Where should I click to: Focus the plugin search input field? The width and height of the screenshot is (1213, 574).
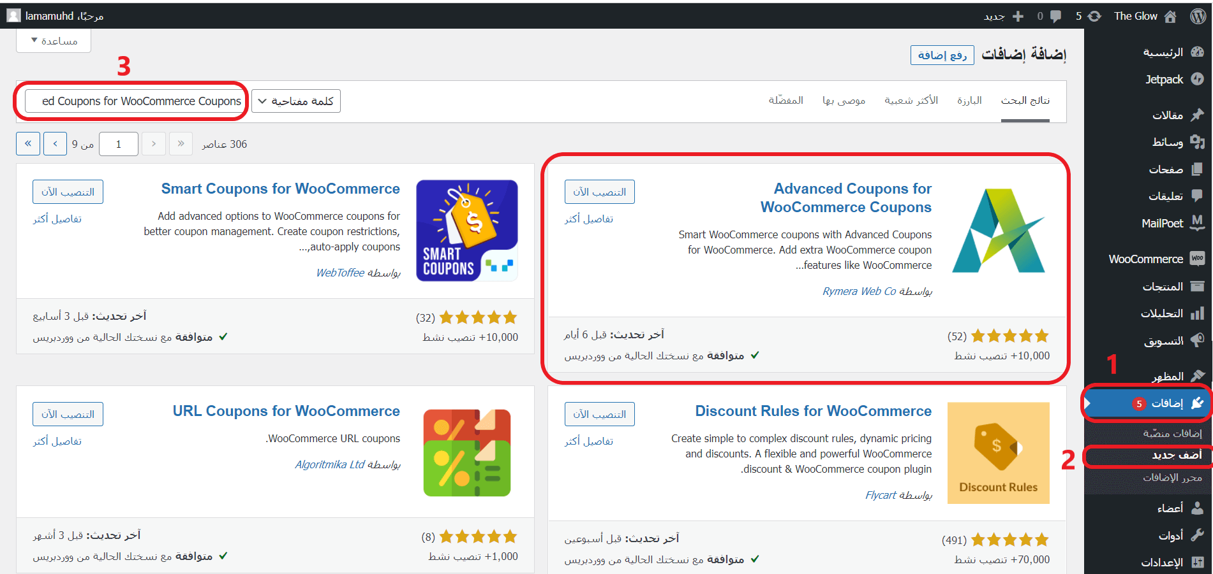click(135, 101)
